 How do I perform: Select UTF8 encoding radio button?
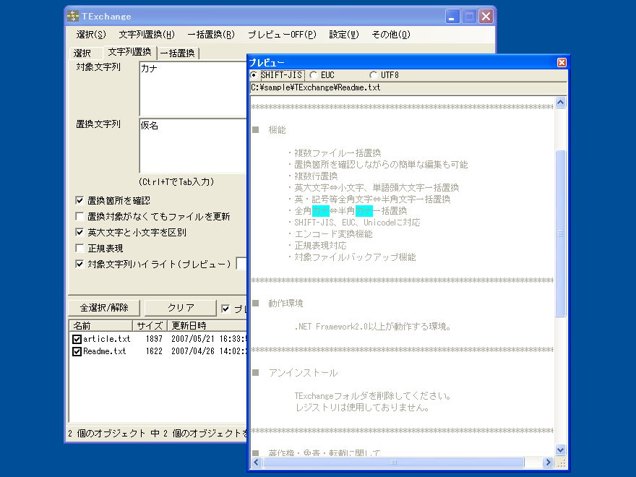coord(374,75)
